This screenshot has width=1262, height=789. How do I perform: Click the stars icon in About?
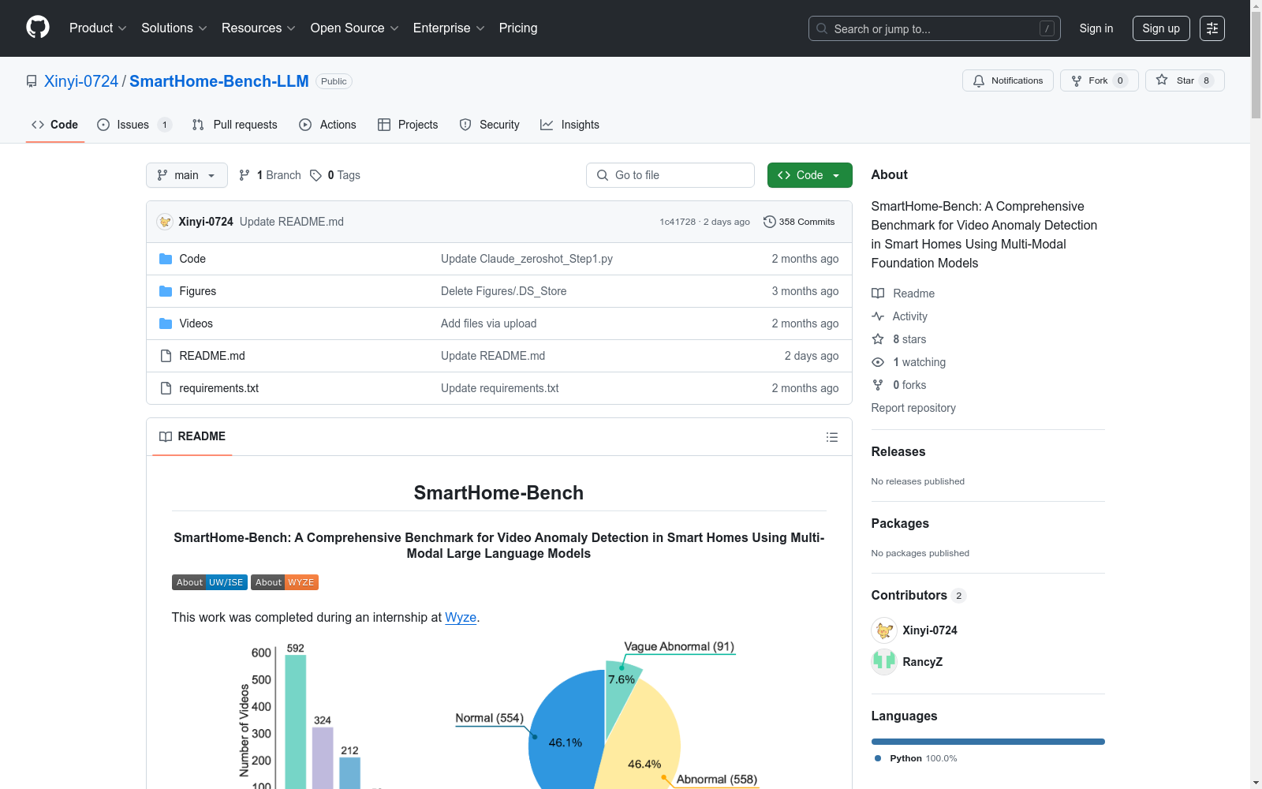(x=878, y=339)
